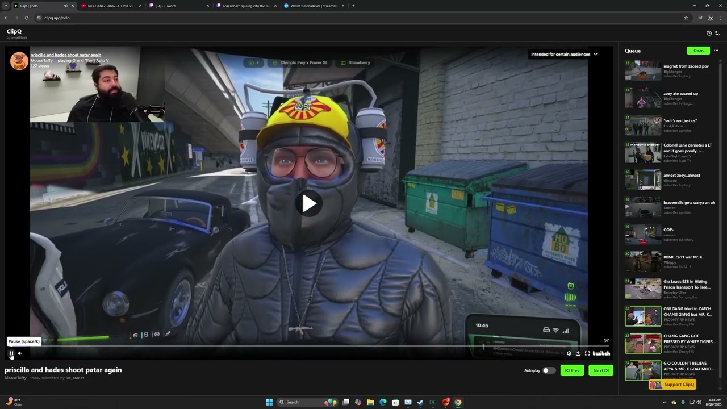
Task: Open a new browser tab
Action: tap(353, 6)
